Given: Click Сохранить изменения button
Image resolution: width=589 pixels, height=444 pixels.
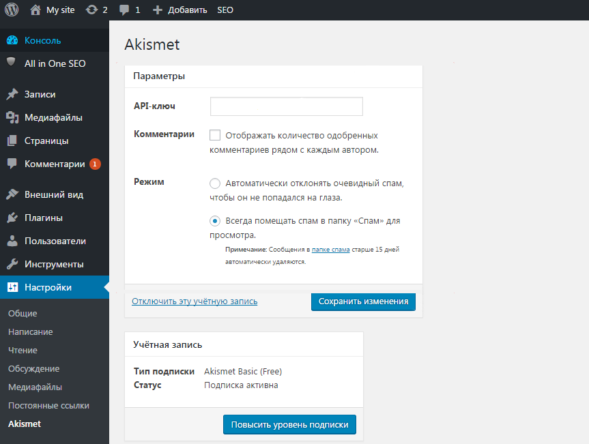Looking at the screenshot, I should point(363,301).
